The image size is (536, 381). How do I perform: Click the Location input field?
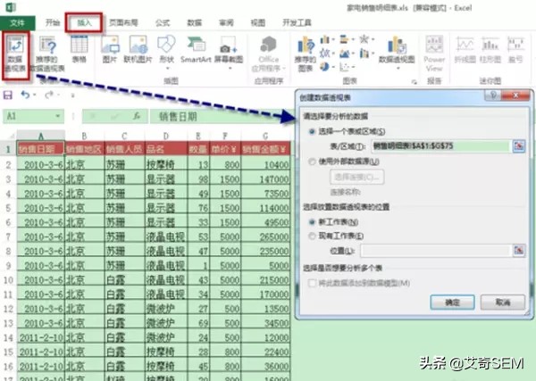436,251
